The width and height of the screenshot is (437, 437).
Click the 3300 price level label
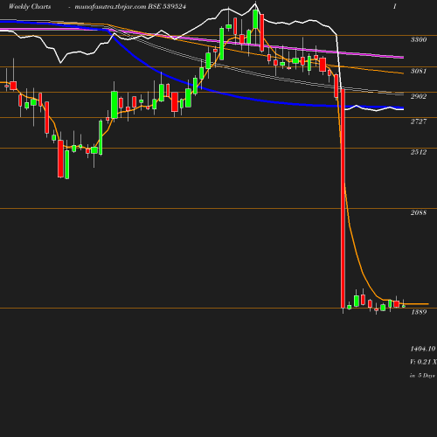click(x=419, y=39)
